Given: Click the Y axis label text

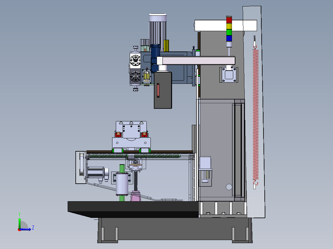Looking at the screenshot, I should pyautogui.click(x=19, y=214).
